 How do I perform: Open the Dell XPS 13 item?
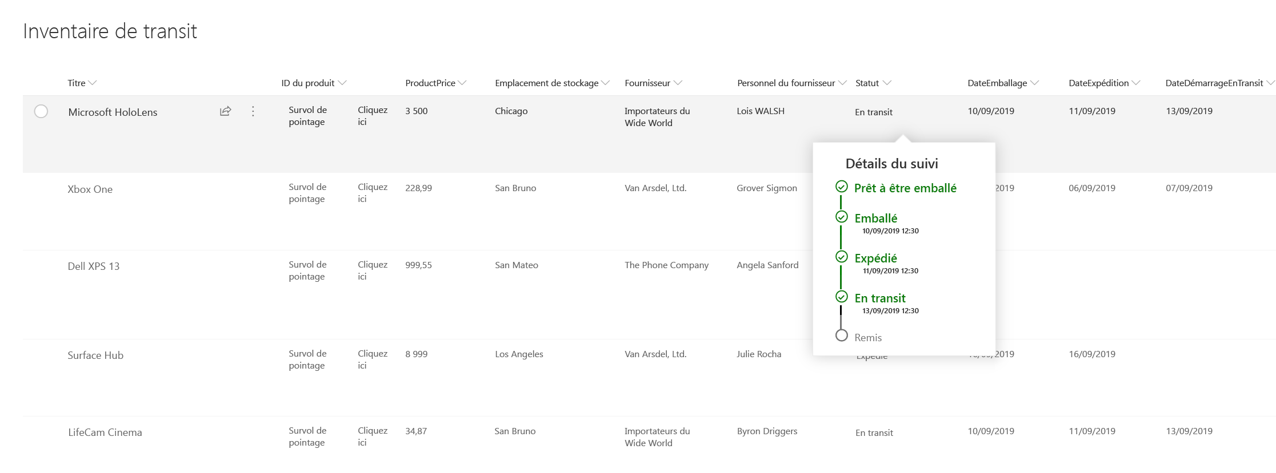click(x=94, y=266)
